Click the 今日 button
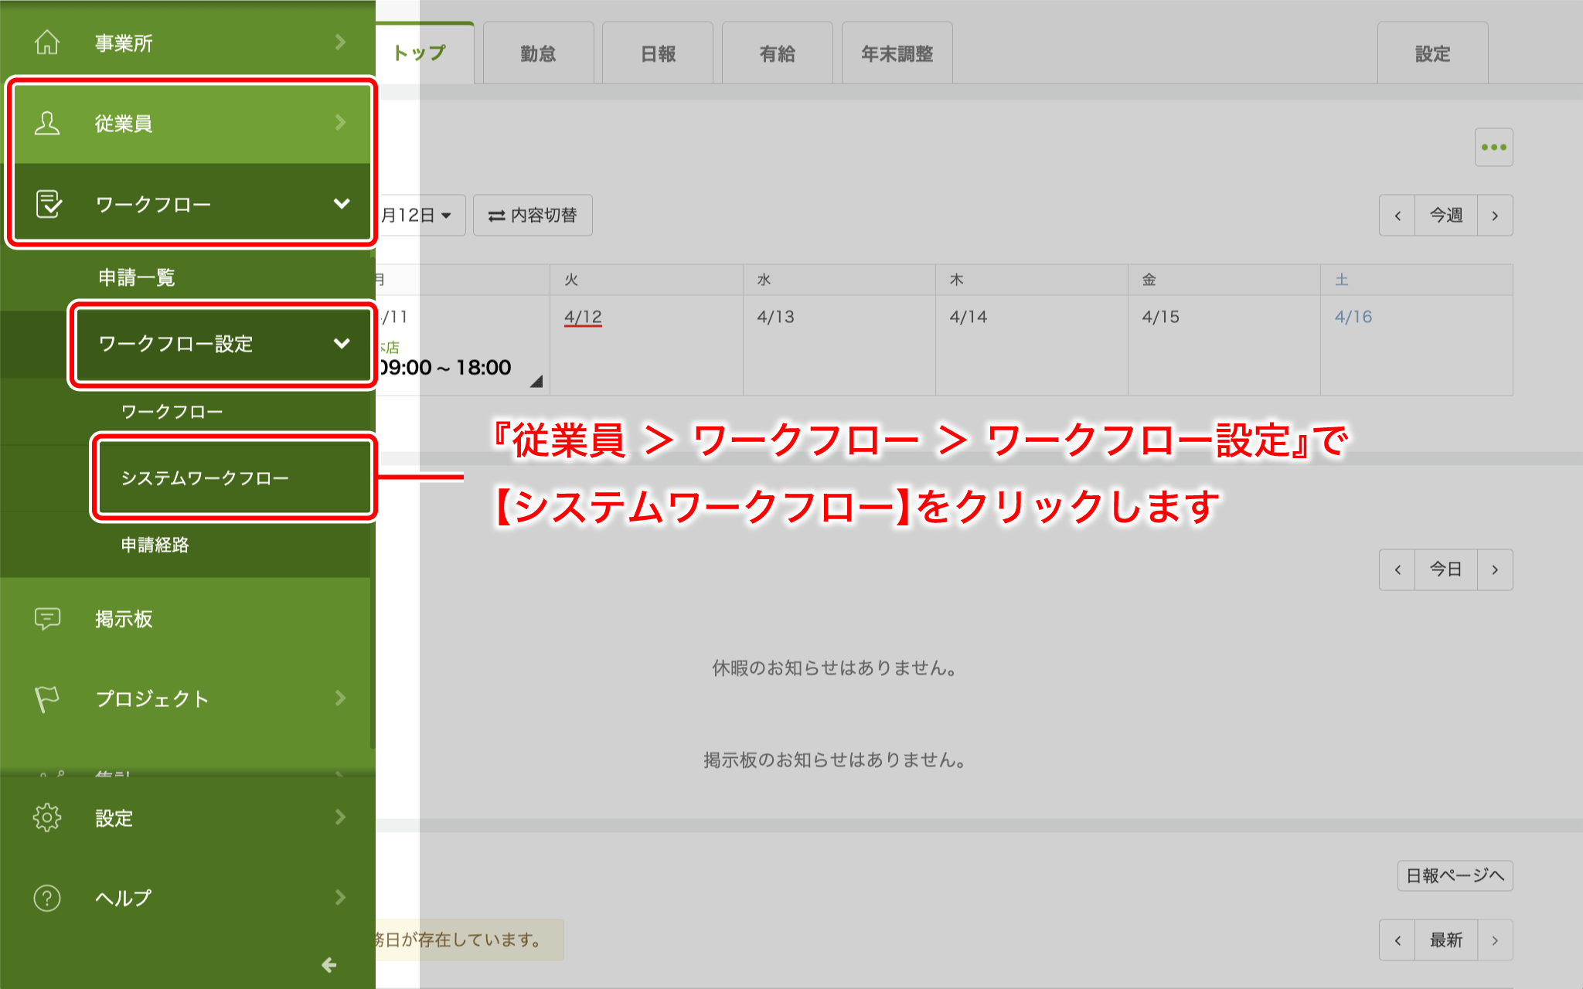Image resolution: width=1583 pixels, height=989 pixels. pyautogui.click(x=1445, y=569)
